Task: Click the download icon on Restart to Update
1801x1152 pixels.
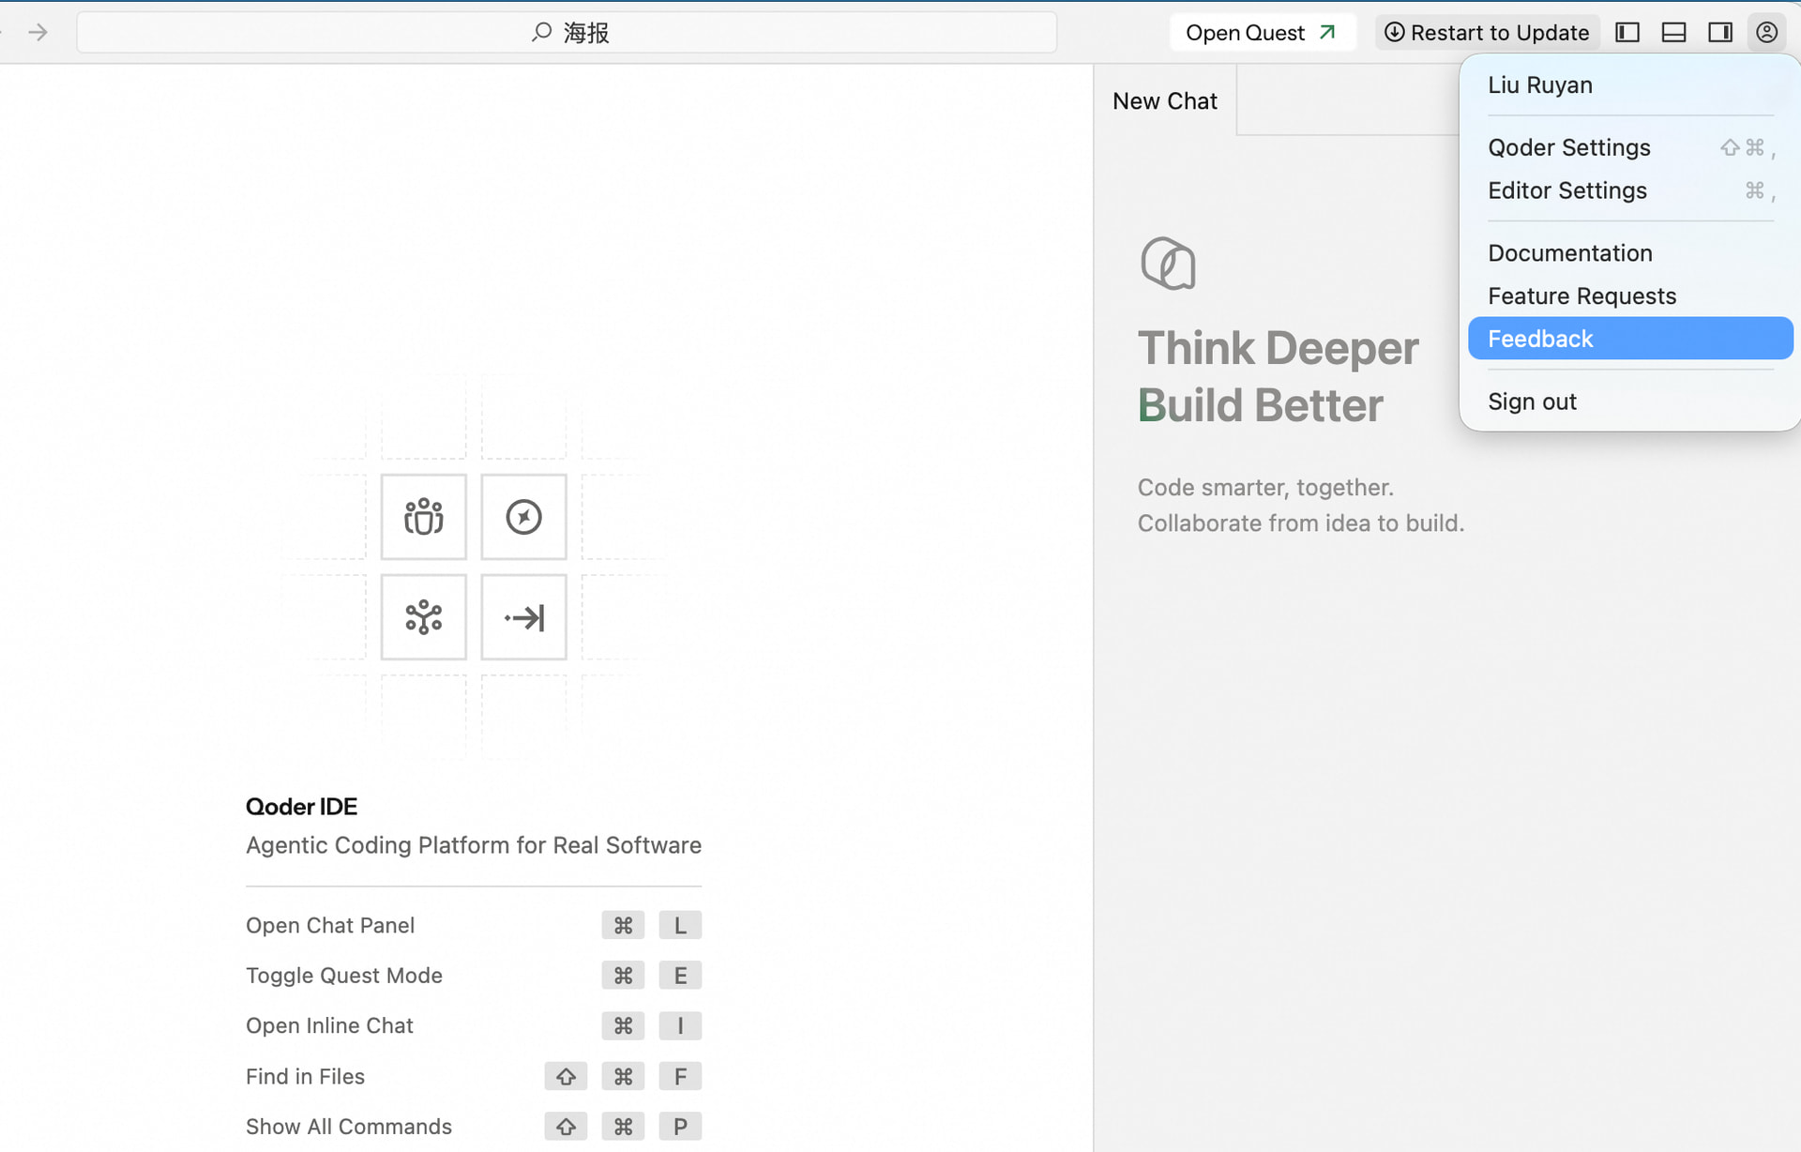Action: (x=1395, y=33)
